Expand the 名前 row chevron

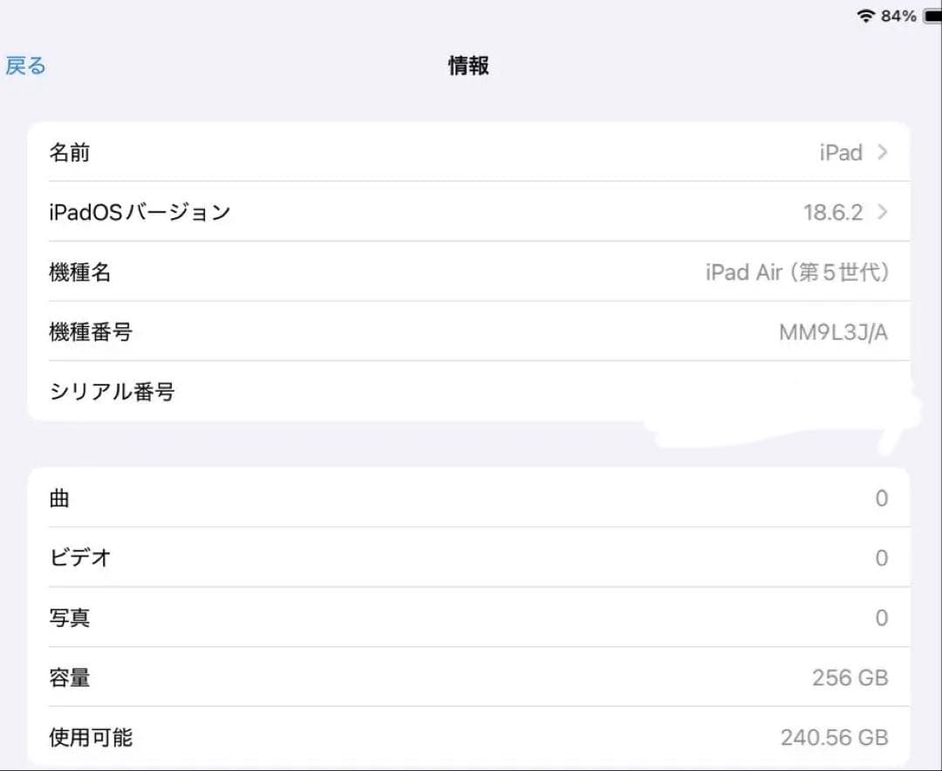click(x=882, y=153)
